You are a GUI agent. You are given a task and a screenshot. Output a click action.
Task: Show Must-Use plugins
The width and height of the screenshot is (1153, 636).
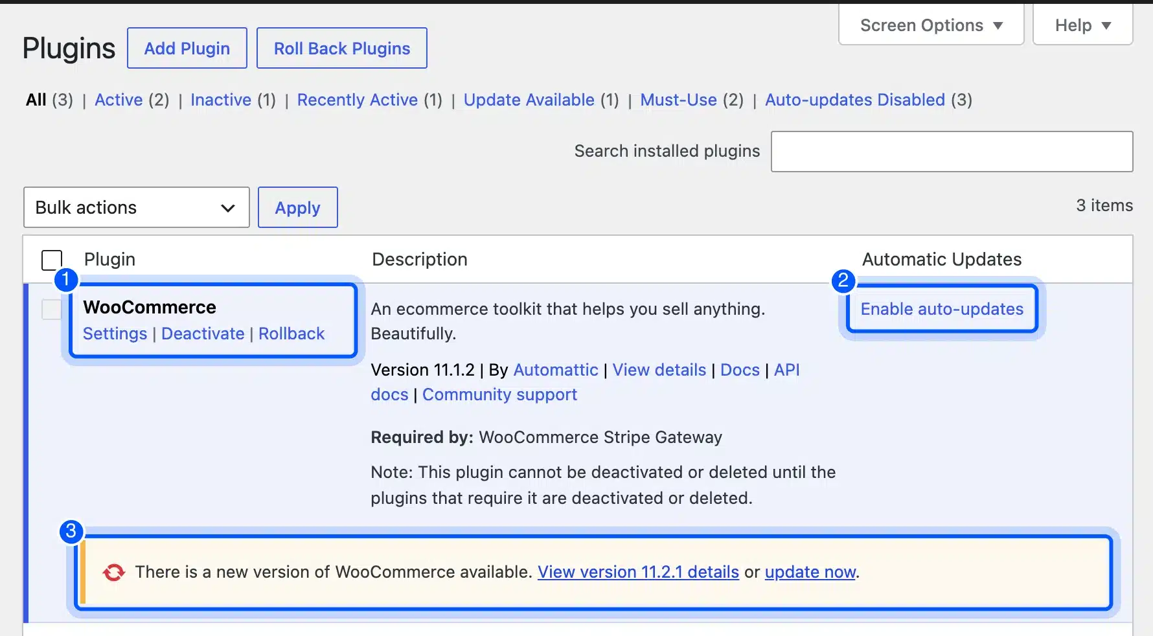click(x=679, y=100)
